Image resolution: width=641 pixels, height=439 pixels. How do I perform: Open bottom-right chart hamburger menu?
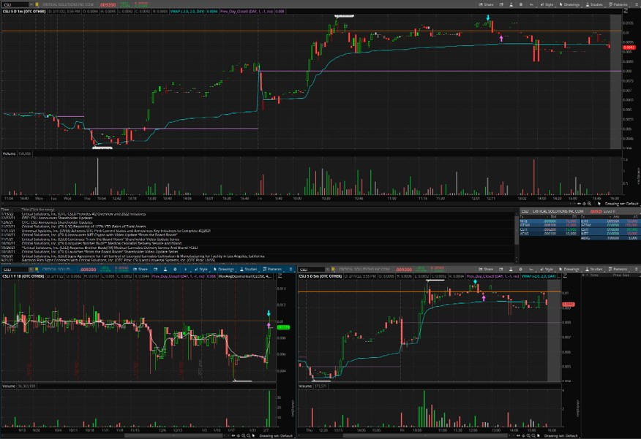[637, 270]
